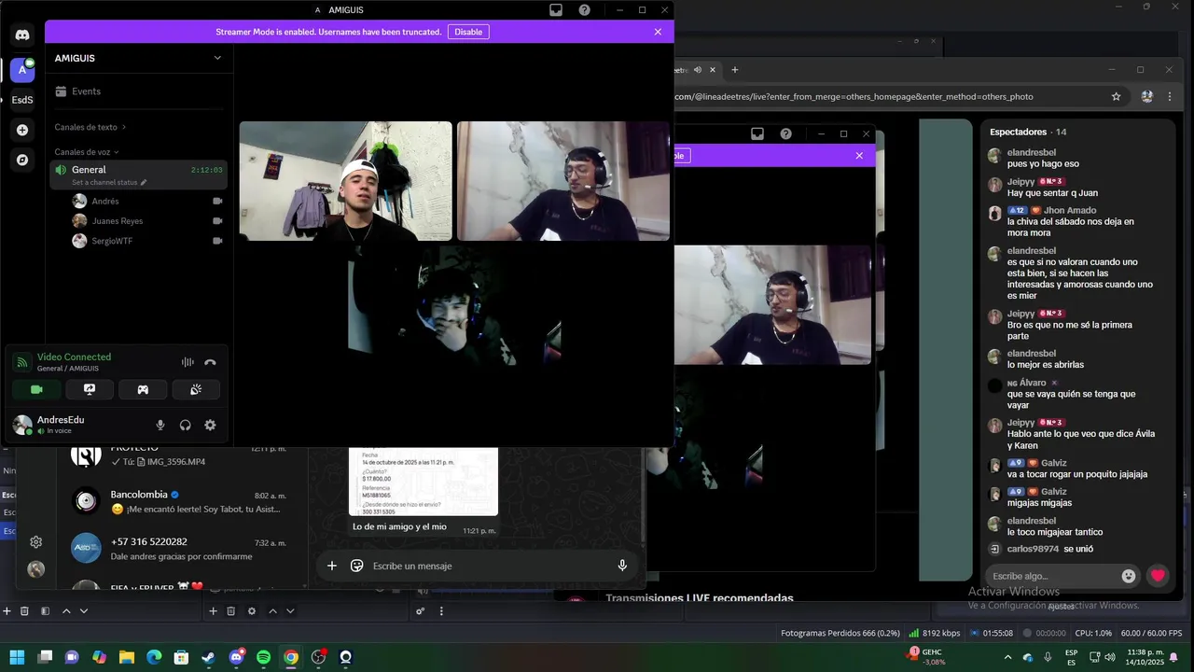This screenshot has width=1194, height=672.
Task: Open WhatsApp emoji picker
Action: (356, 566)
